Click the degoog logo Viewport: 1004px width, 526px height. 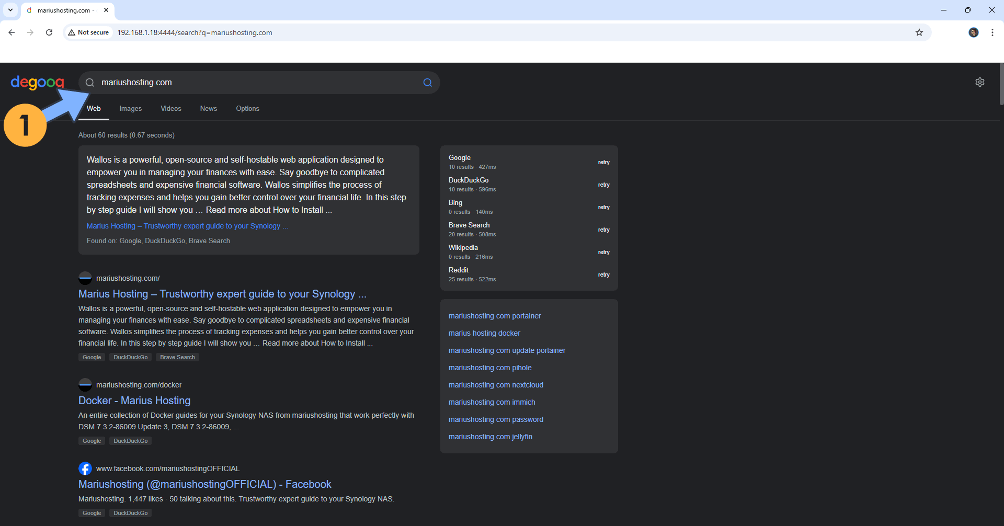(x=37, y=83)
